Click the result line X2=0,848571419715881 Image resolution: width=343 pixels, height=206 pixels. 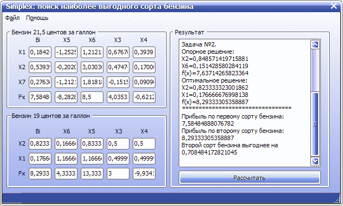(215, 59)
